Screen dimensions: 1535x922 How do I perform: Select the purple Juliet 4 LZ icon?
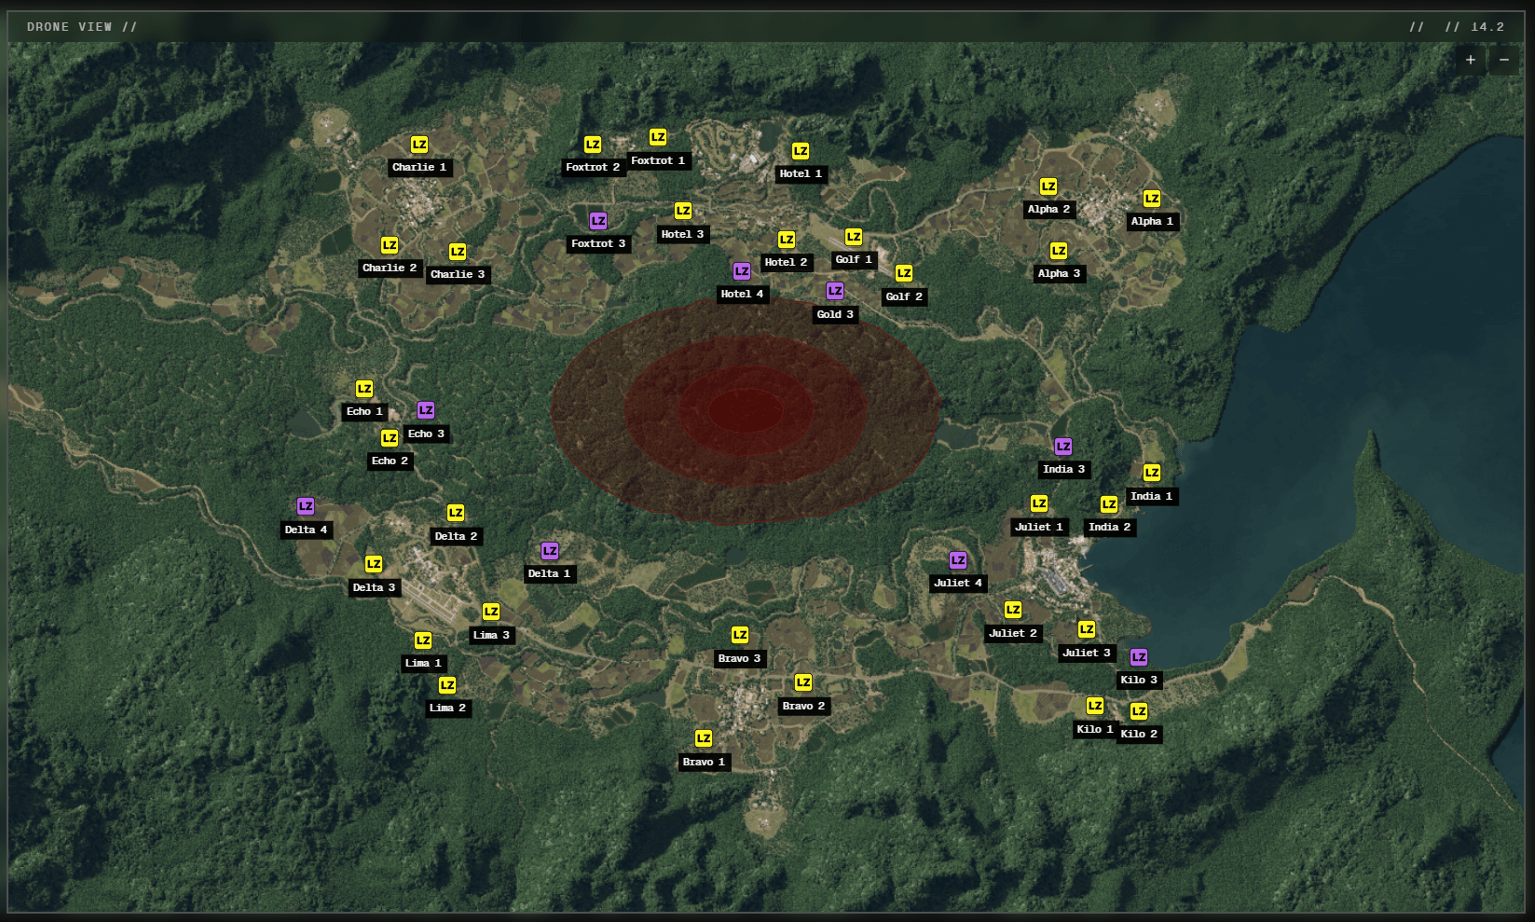click(x=958, y=560)
